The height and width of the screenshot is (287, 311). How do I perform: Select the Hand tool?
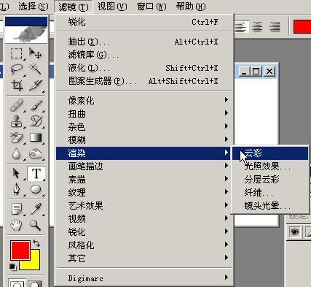16,225
